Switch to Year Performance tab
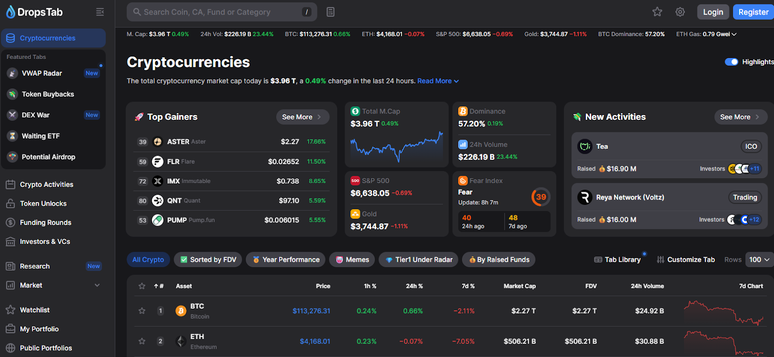This screenshot has width=774, height=357. pos(286,259)
